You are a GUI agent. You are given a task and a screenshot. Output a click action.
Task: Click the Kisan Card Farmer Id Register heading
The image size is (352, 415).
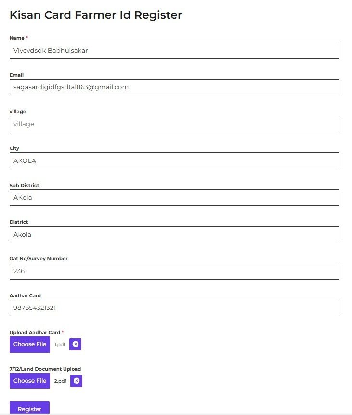96,15
